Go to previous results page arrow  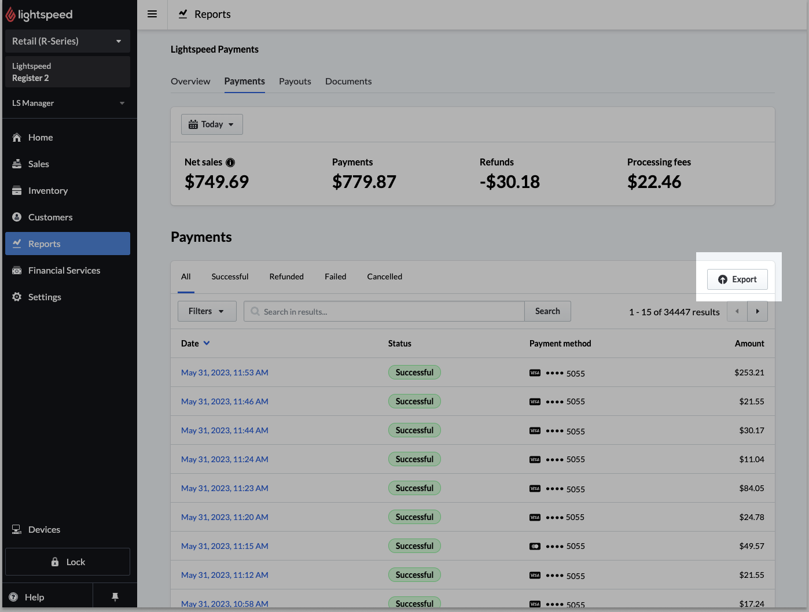[737, 311]
